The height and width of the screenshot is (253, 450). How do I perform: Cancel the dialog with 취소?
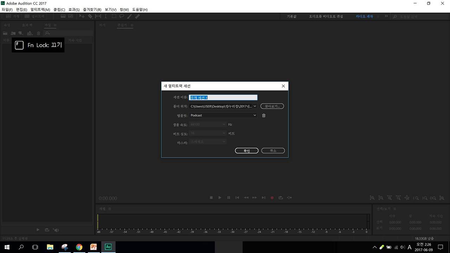click(x=273, y=151)
